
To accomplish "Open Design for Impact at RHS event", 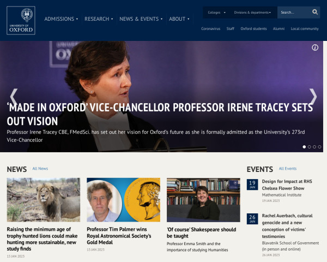I will click(287, 184).
